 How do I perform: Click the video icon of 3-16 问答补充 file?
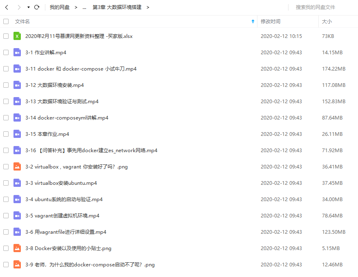[x=17, y=150]
